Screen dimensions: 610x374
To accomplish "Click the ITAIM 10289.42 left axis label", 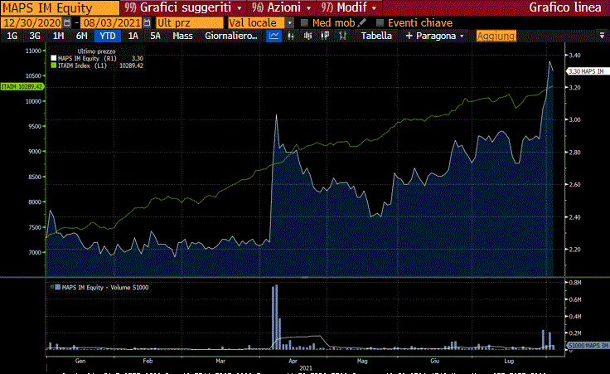I will (x=22, y=87).
